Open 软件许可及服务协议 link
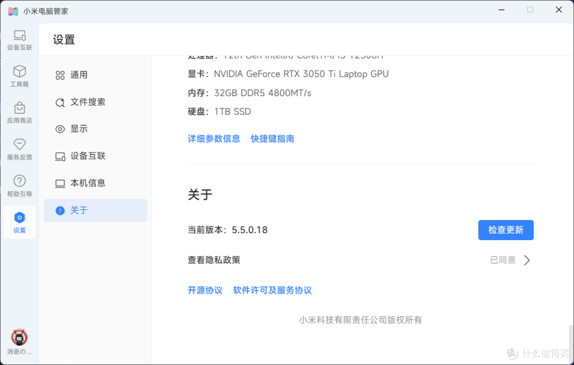The width and height of the screenshot is (574, 365). 272,290
